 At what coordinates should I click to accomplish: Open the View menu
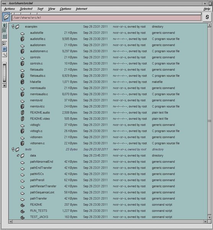click(x=52, y=9)
